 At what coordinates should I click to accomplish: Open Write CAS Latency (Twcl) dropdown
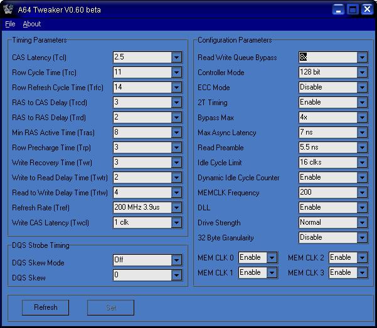(x=176, y=222)
